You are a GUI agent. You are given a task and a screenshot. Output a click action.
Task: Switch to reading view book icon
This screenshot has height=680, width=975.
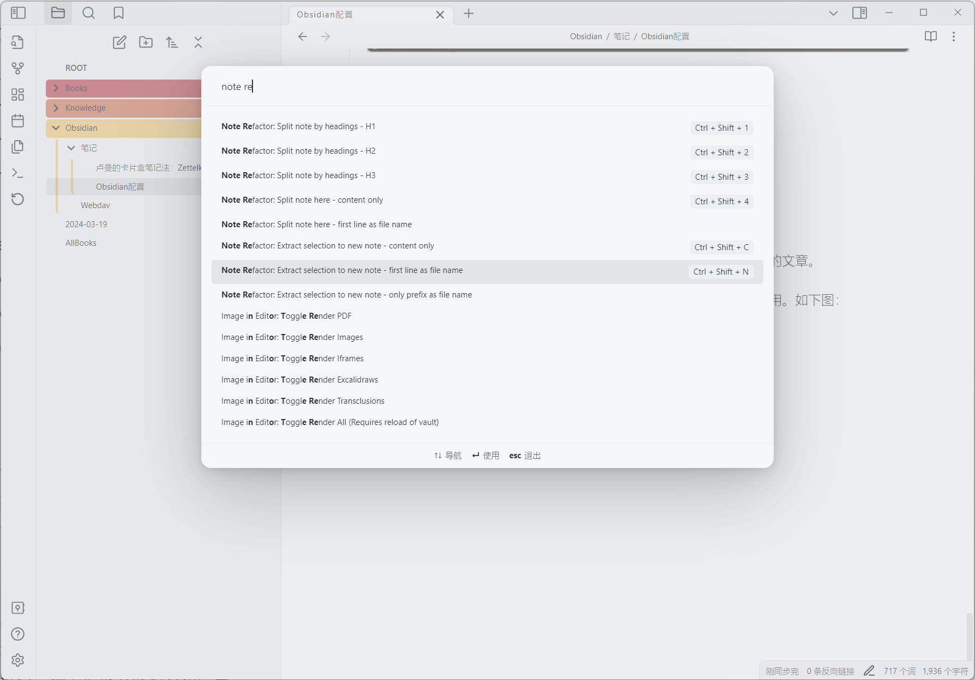(931, 37)
